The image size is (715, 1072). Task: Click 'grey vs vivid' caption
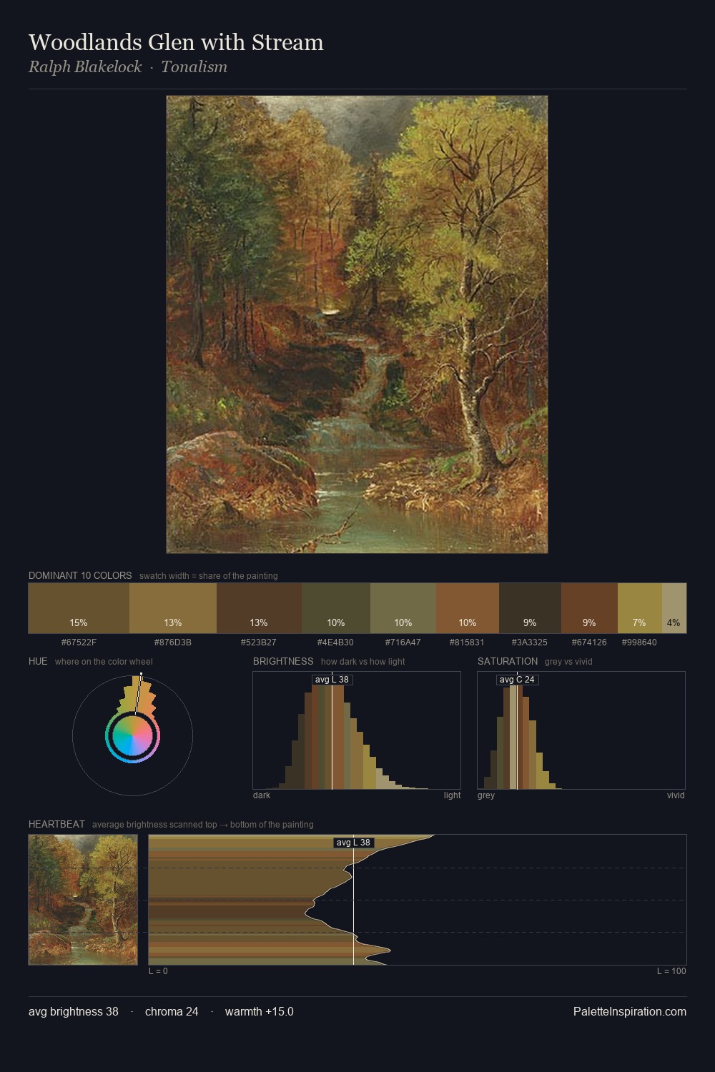tap(568, 661)
